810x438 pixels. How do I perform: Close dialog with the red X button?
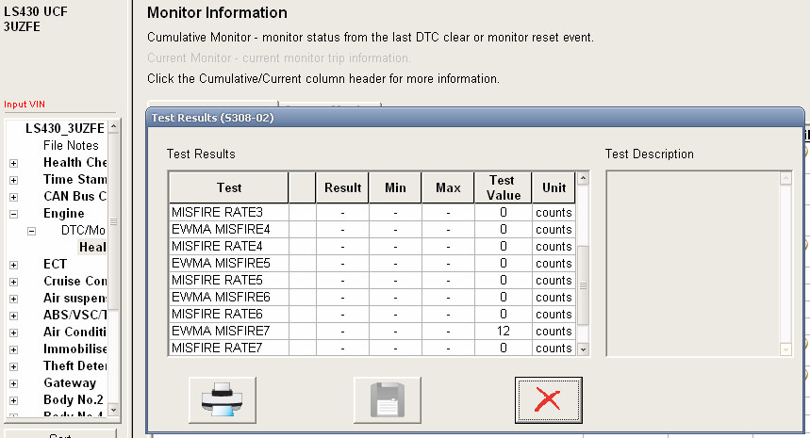point(548,399)
